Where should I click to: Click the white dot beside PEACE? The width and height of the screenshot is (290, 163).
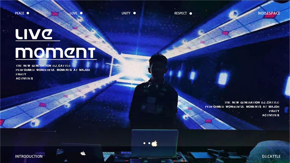[x=28, y=13]
